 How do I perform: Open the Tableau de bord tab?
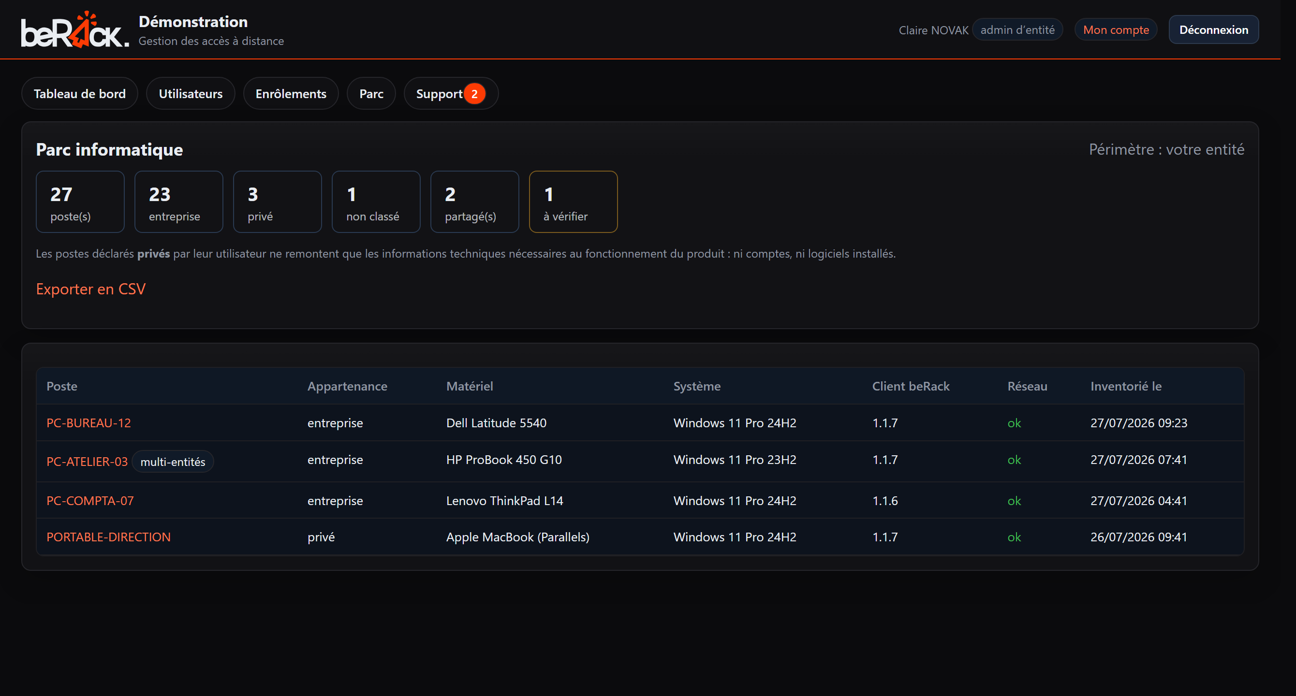pos(79,94)
